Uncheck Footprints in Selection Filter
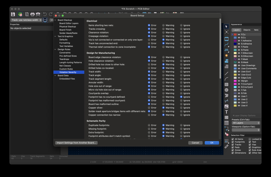 point(233,142)
